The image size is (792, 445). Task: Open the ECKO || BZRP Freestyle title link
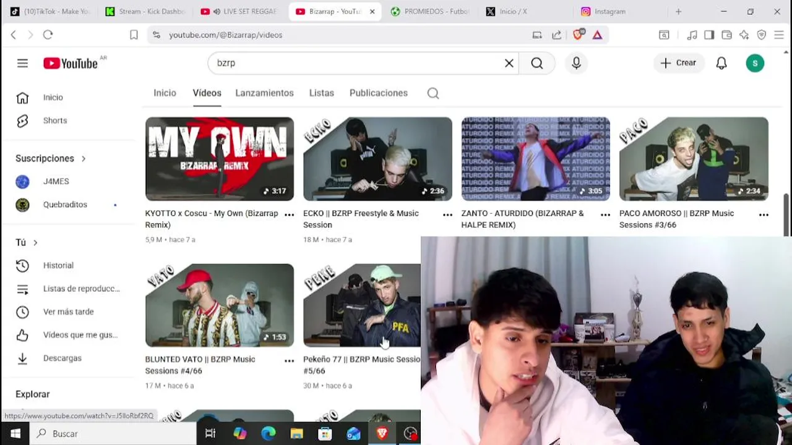[x=361, y=219]
